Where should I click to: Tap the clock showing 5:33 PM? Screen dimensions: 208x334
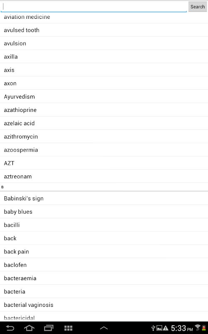[x=182, y=328]
